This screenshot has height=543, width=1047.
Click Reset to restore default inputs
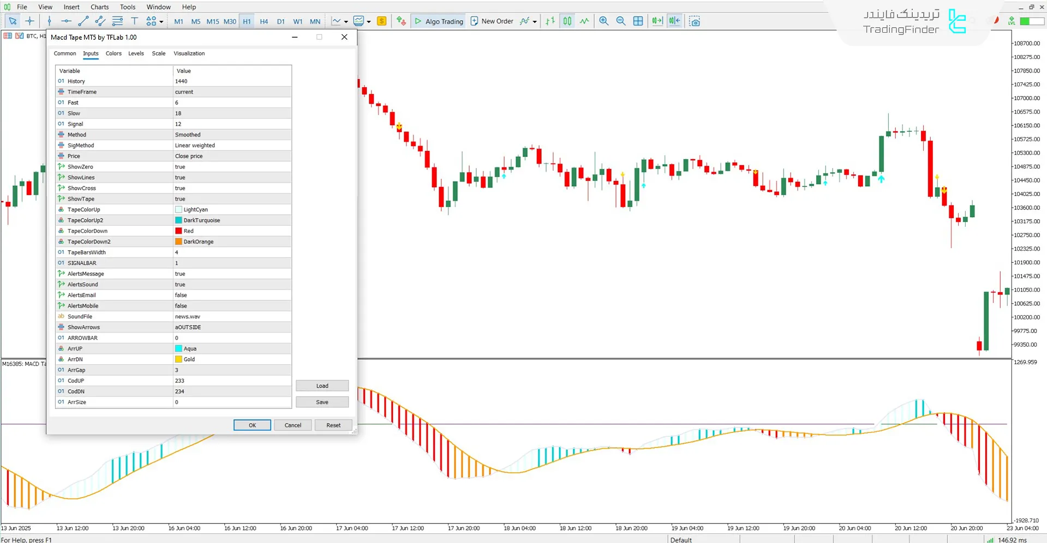[333, 425]
